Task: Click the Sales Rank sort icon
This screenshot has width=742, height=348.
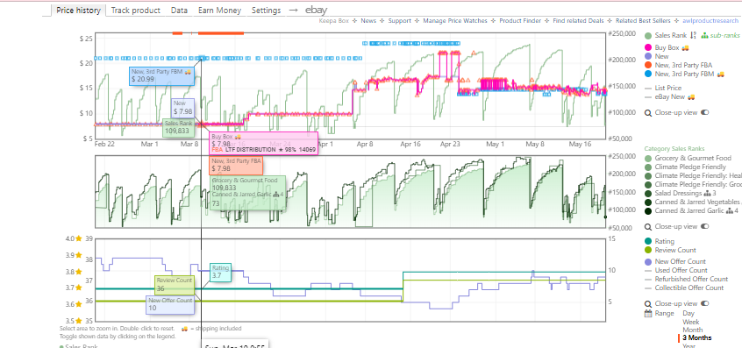Action: point(693,35)
